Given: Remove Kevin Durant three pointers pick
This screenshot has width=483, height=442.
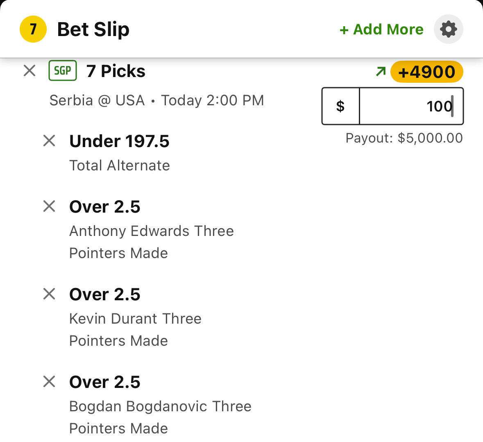Looking at the screenshot, I should (x=49, y=294).
